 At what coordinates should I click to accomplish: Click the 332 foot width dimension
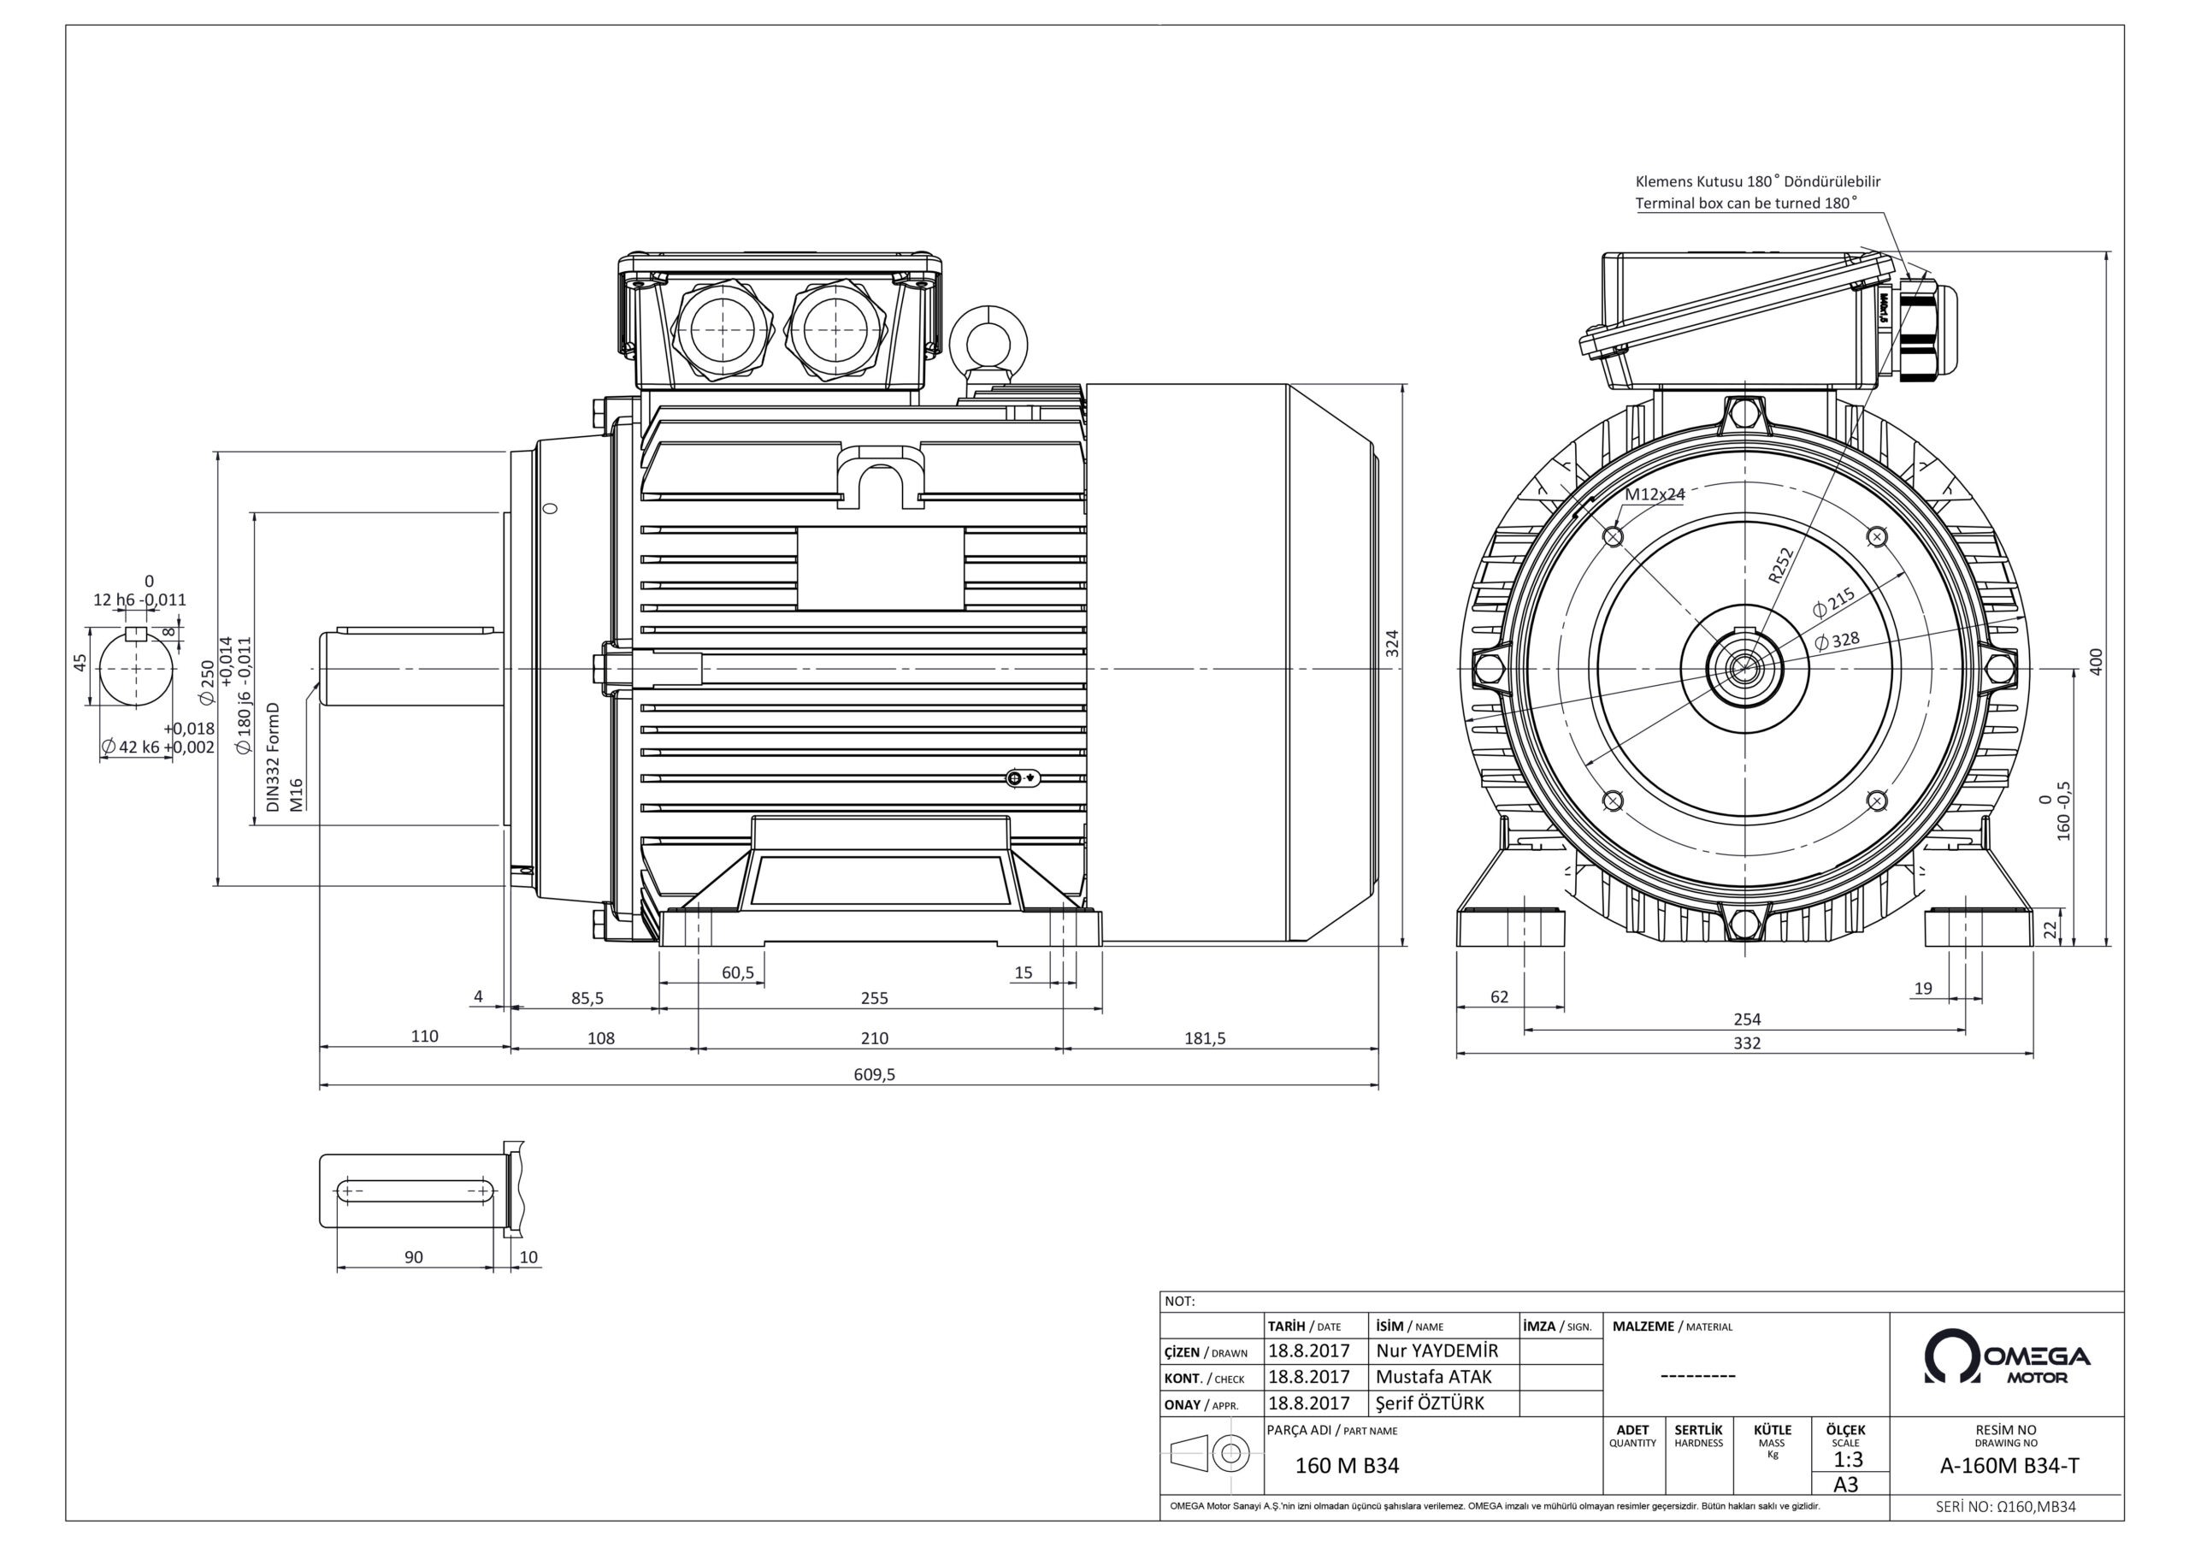1747,1043
